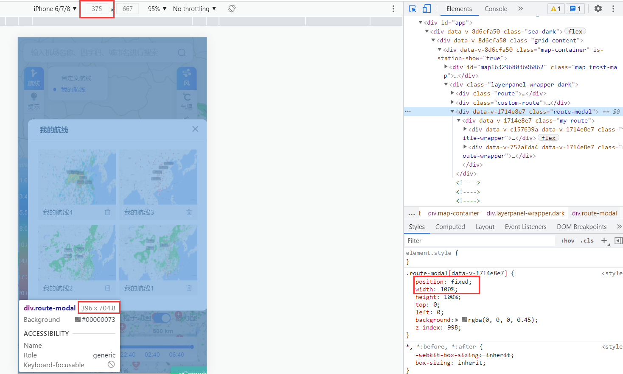This screenshot has width=623, height=374.
Task: Click the viewport width 375 field
Action: [97, 8]
